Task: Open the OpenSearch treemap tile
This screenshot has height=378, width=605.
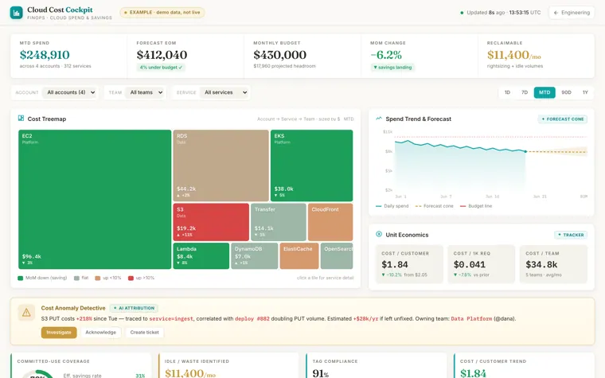Action: point(337,255)
